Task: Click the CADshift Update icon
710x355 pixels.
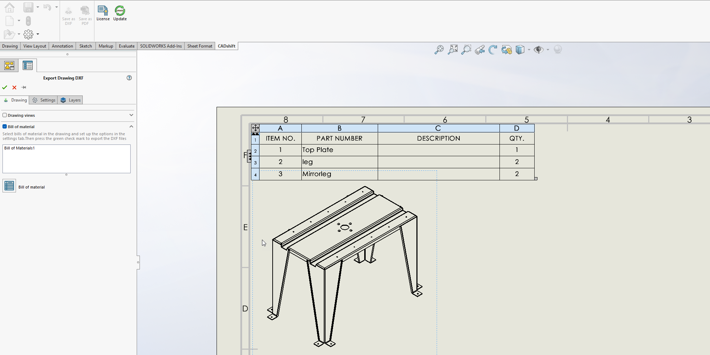Action: click(120, 13)
